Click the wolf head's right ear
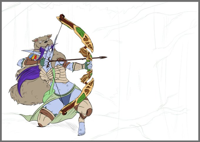This screenshot has width=200, height=142. [x=49, y=36]
